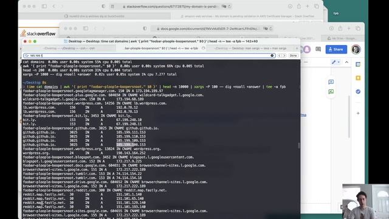Select the 'amazon web services' Stack Overflow tab
Image resolution: width=389 pixels, height=219 pixels.
pyautogui.click(x=247, y=16)
